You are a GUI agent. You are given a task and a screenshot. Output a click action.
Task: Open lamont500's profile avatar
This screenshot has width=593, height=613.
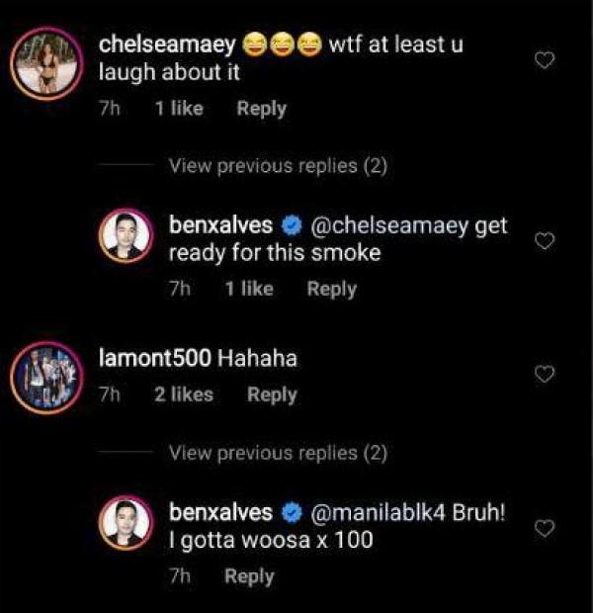[45, 377]
